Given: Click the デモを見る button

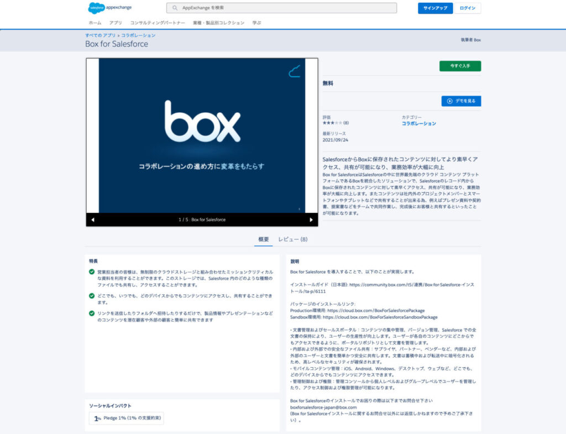Looking at the screenshot, I should pyautogui.click(x=461, y=101).
